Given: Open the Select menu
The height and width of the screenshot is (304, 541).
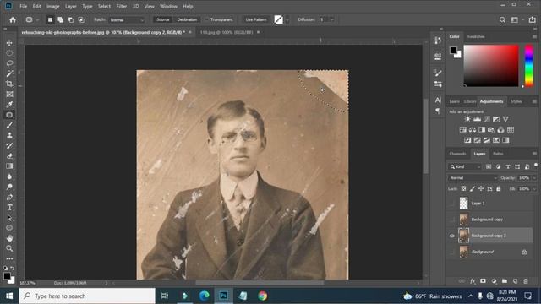Looking at the screenshot, I should coord(104,6).
